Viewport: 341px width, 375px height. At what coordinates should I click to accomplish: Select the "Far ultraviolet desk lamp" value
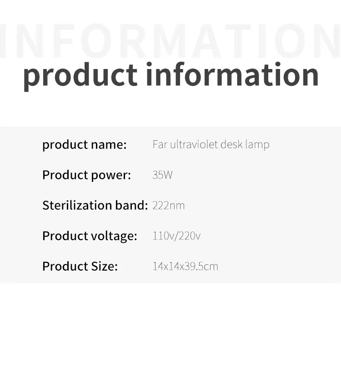211,144
